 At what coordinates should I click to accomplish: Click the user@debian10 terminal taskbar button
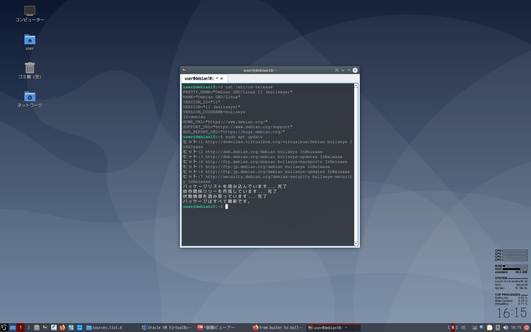click(333, 328)
